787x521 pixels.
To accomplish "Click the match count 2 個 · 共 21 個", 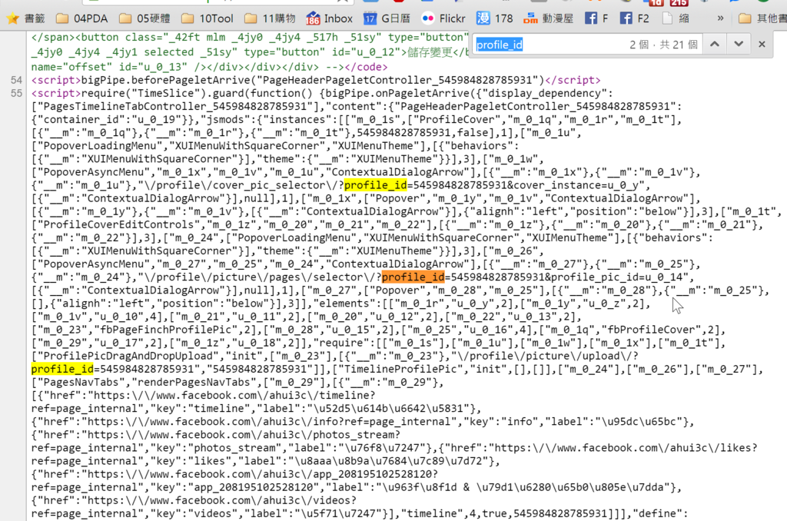I will [x=663, y=45].
